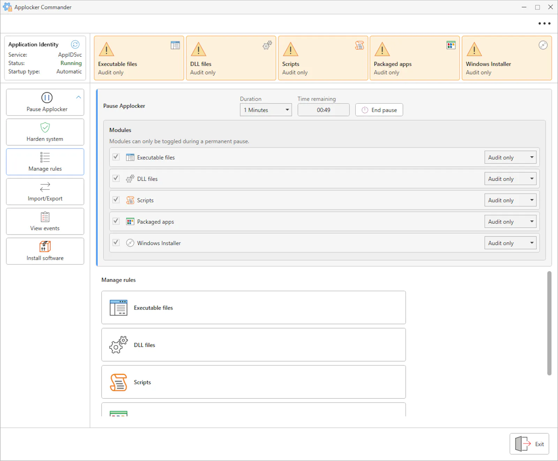Toggle the Executable files module checkbox

[116, 157]
